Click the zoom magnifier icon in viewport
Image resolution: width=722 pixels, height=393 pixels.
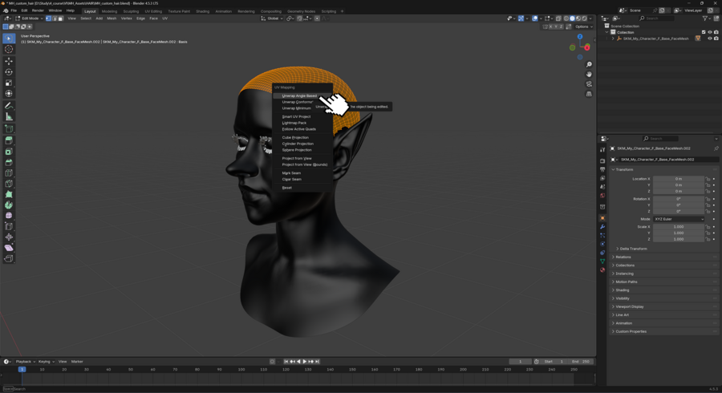click(589, 64)
